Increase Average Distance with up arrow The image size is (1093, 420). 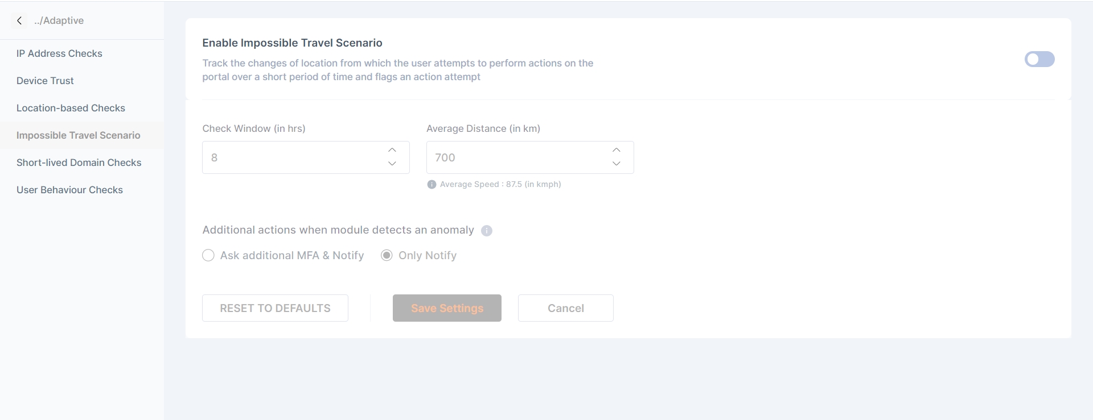617,150
